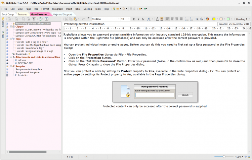
Task: Select the calc.exe attachment
Action: click(22, 60)
